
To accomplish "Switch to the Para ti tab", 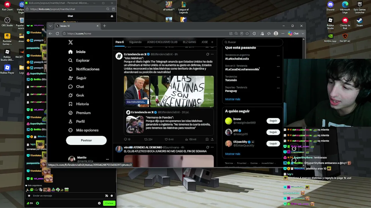I will click(x=119, y=42).
